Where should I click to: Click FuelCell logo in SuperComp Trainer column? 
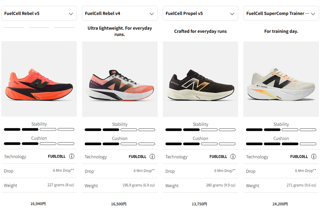299,156
